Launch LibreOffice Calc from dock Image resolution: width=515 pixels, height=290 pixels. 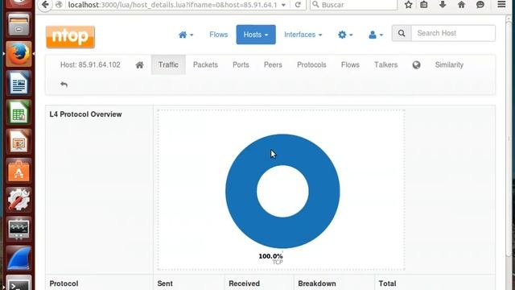[19, 112]
